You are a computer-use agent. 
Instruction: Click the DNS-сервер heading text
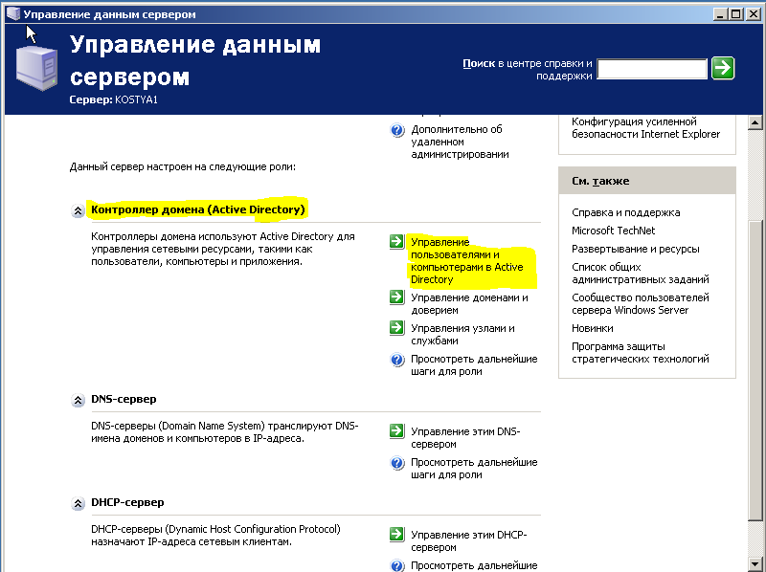click(x=124, y=399)
